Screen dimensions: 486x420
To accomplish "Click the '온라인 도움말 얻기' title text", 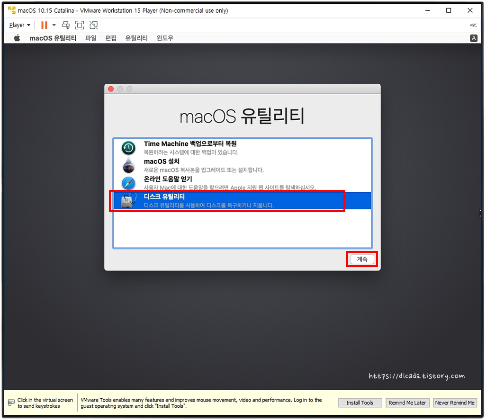I will point(168,179).
